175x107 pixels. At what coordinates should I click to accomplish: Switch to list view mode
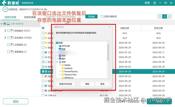coord(164,16)
